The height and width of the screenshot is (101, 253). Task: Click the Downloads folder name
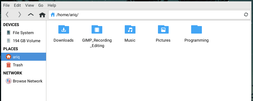[63, 40]
